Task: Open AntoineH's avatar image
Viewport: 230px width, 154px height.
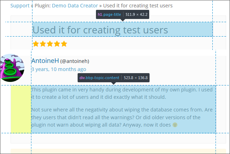Action: (12, 68)
